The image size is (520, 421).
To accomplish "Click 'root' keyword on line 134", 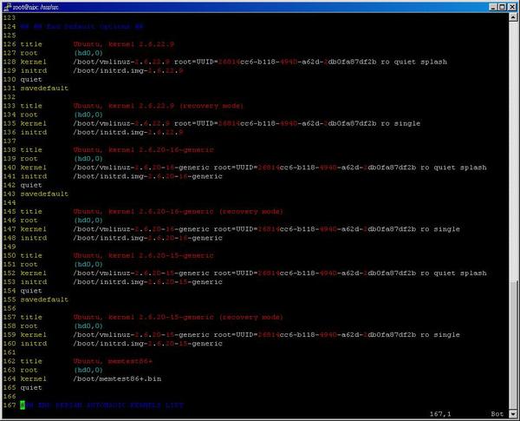I will (29, 115).
